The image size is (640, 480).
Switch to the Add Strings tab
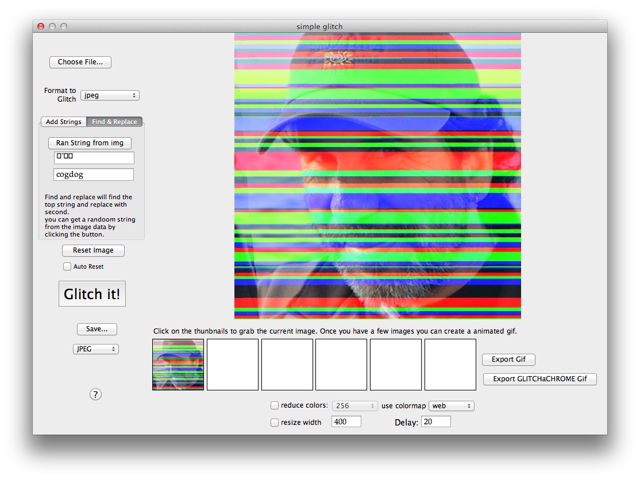[64, 122]
